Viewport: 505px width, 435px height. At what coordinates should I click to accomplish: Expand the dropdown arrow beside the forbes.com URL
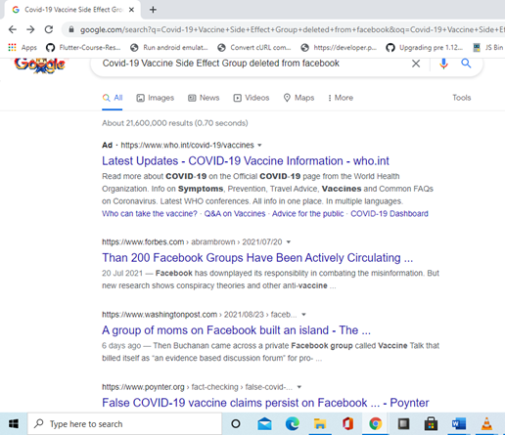[x=289, y=242]
